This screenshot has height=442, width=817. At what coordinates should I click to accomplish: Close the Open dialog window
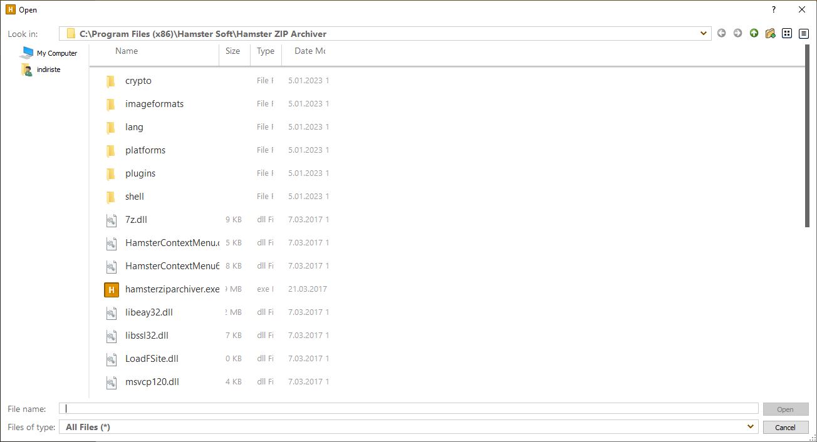point(801,9)
